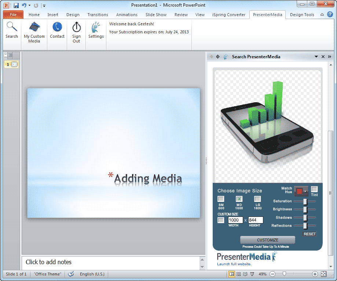Open the Design Tools tab
The image size is (337, 281).
pyautogui.click(x=302, y=15)
